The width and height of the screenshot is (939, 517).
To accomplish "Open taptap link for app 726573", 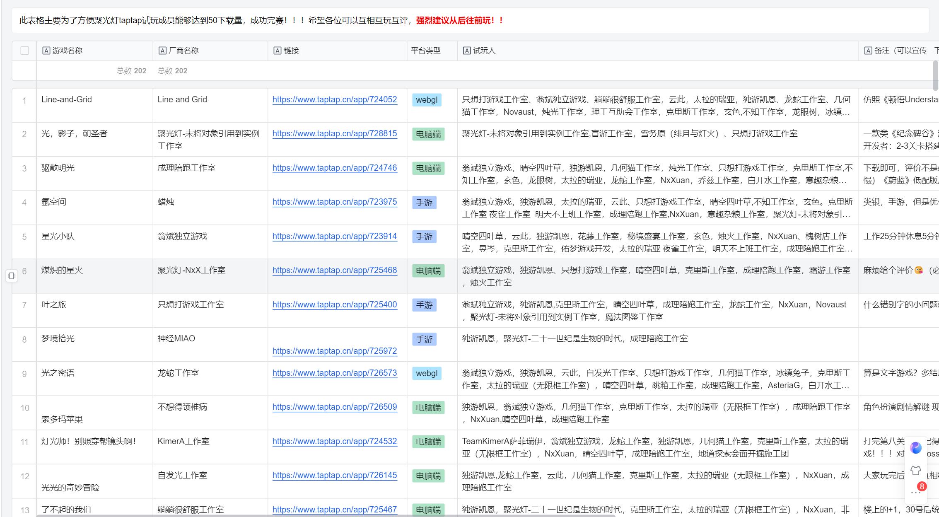I will 335,373.
